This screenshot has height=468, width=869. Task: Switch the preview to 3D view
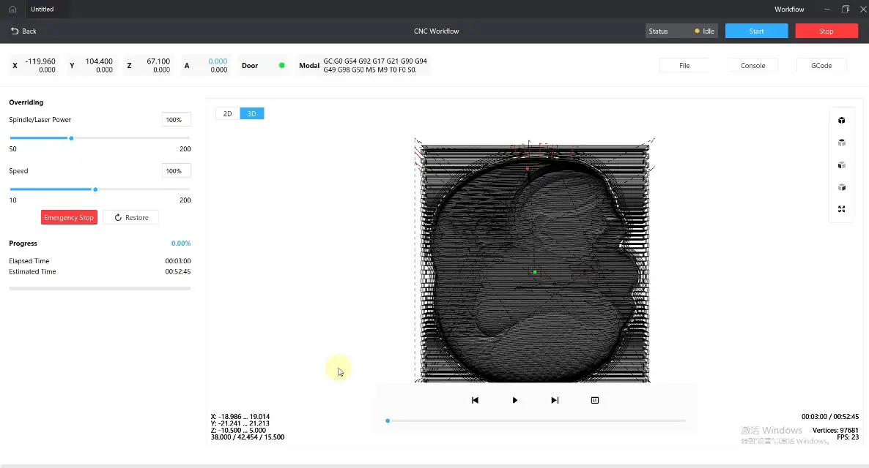tap(251, 113)
